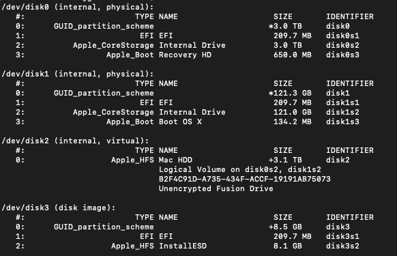
Task: Select identifier "disk1s1"
Action: pyautogui.click(x=342, y=102)
